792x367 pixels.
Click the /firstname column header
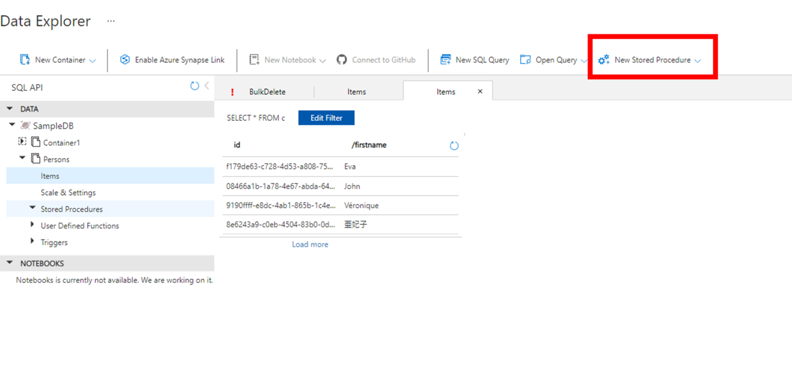click(369, 145)
